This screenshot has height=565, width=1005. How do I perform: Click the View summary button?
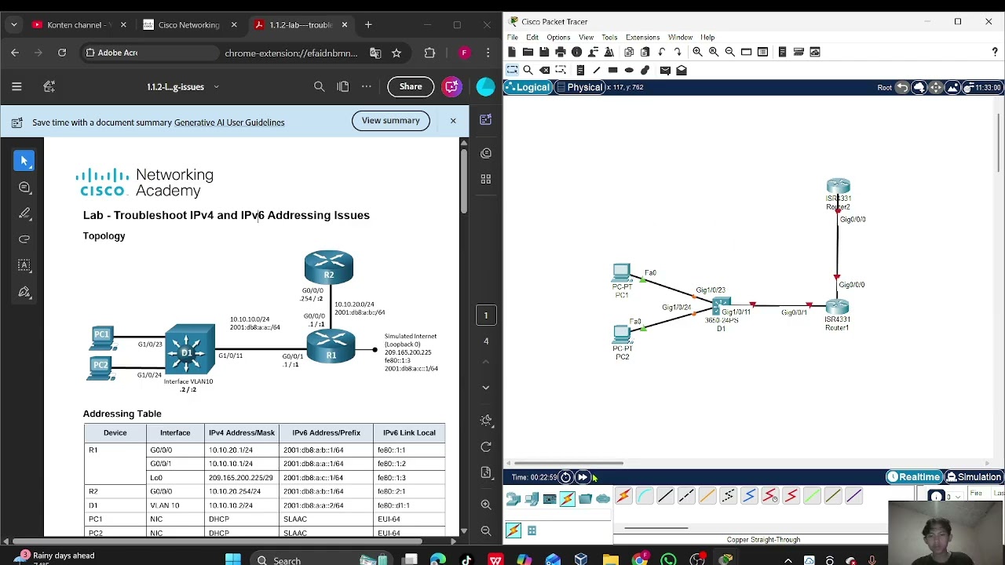(391, 121)
